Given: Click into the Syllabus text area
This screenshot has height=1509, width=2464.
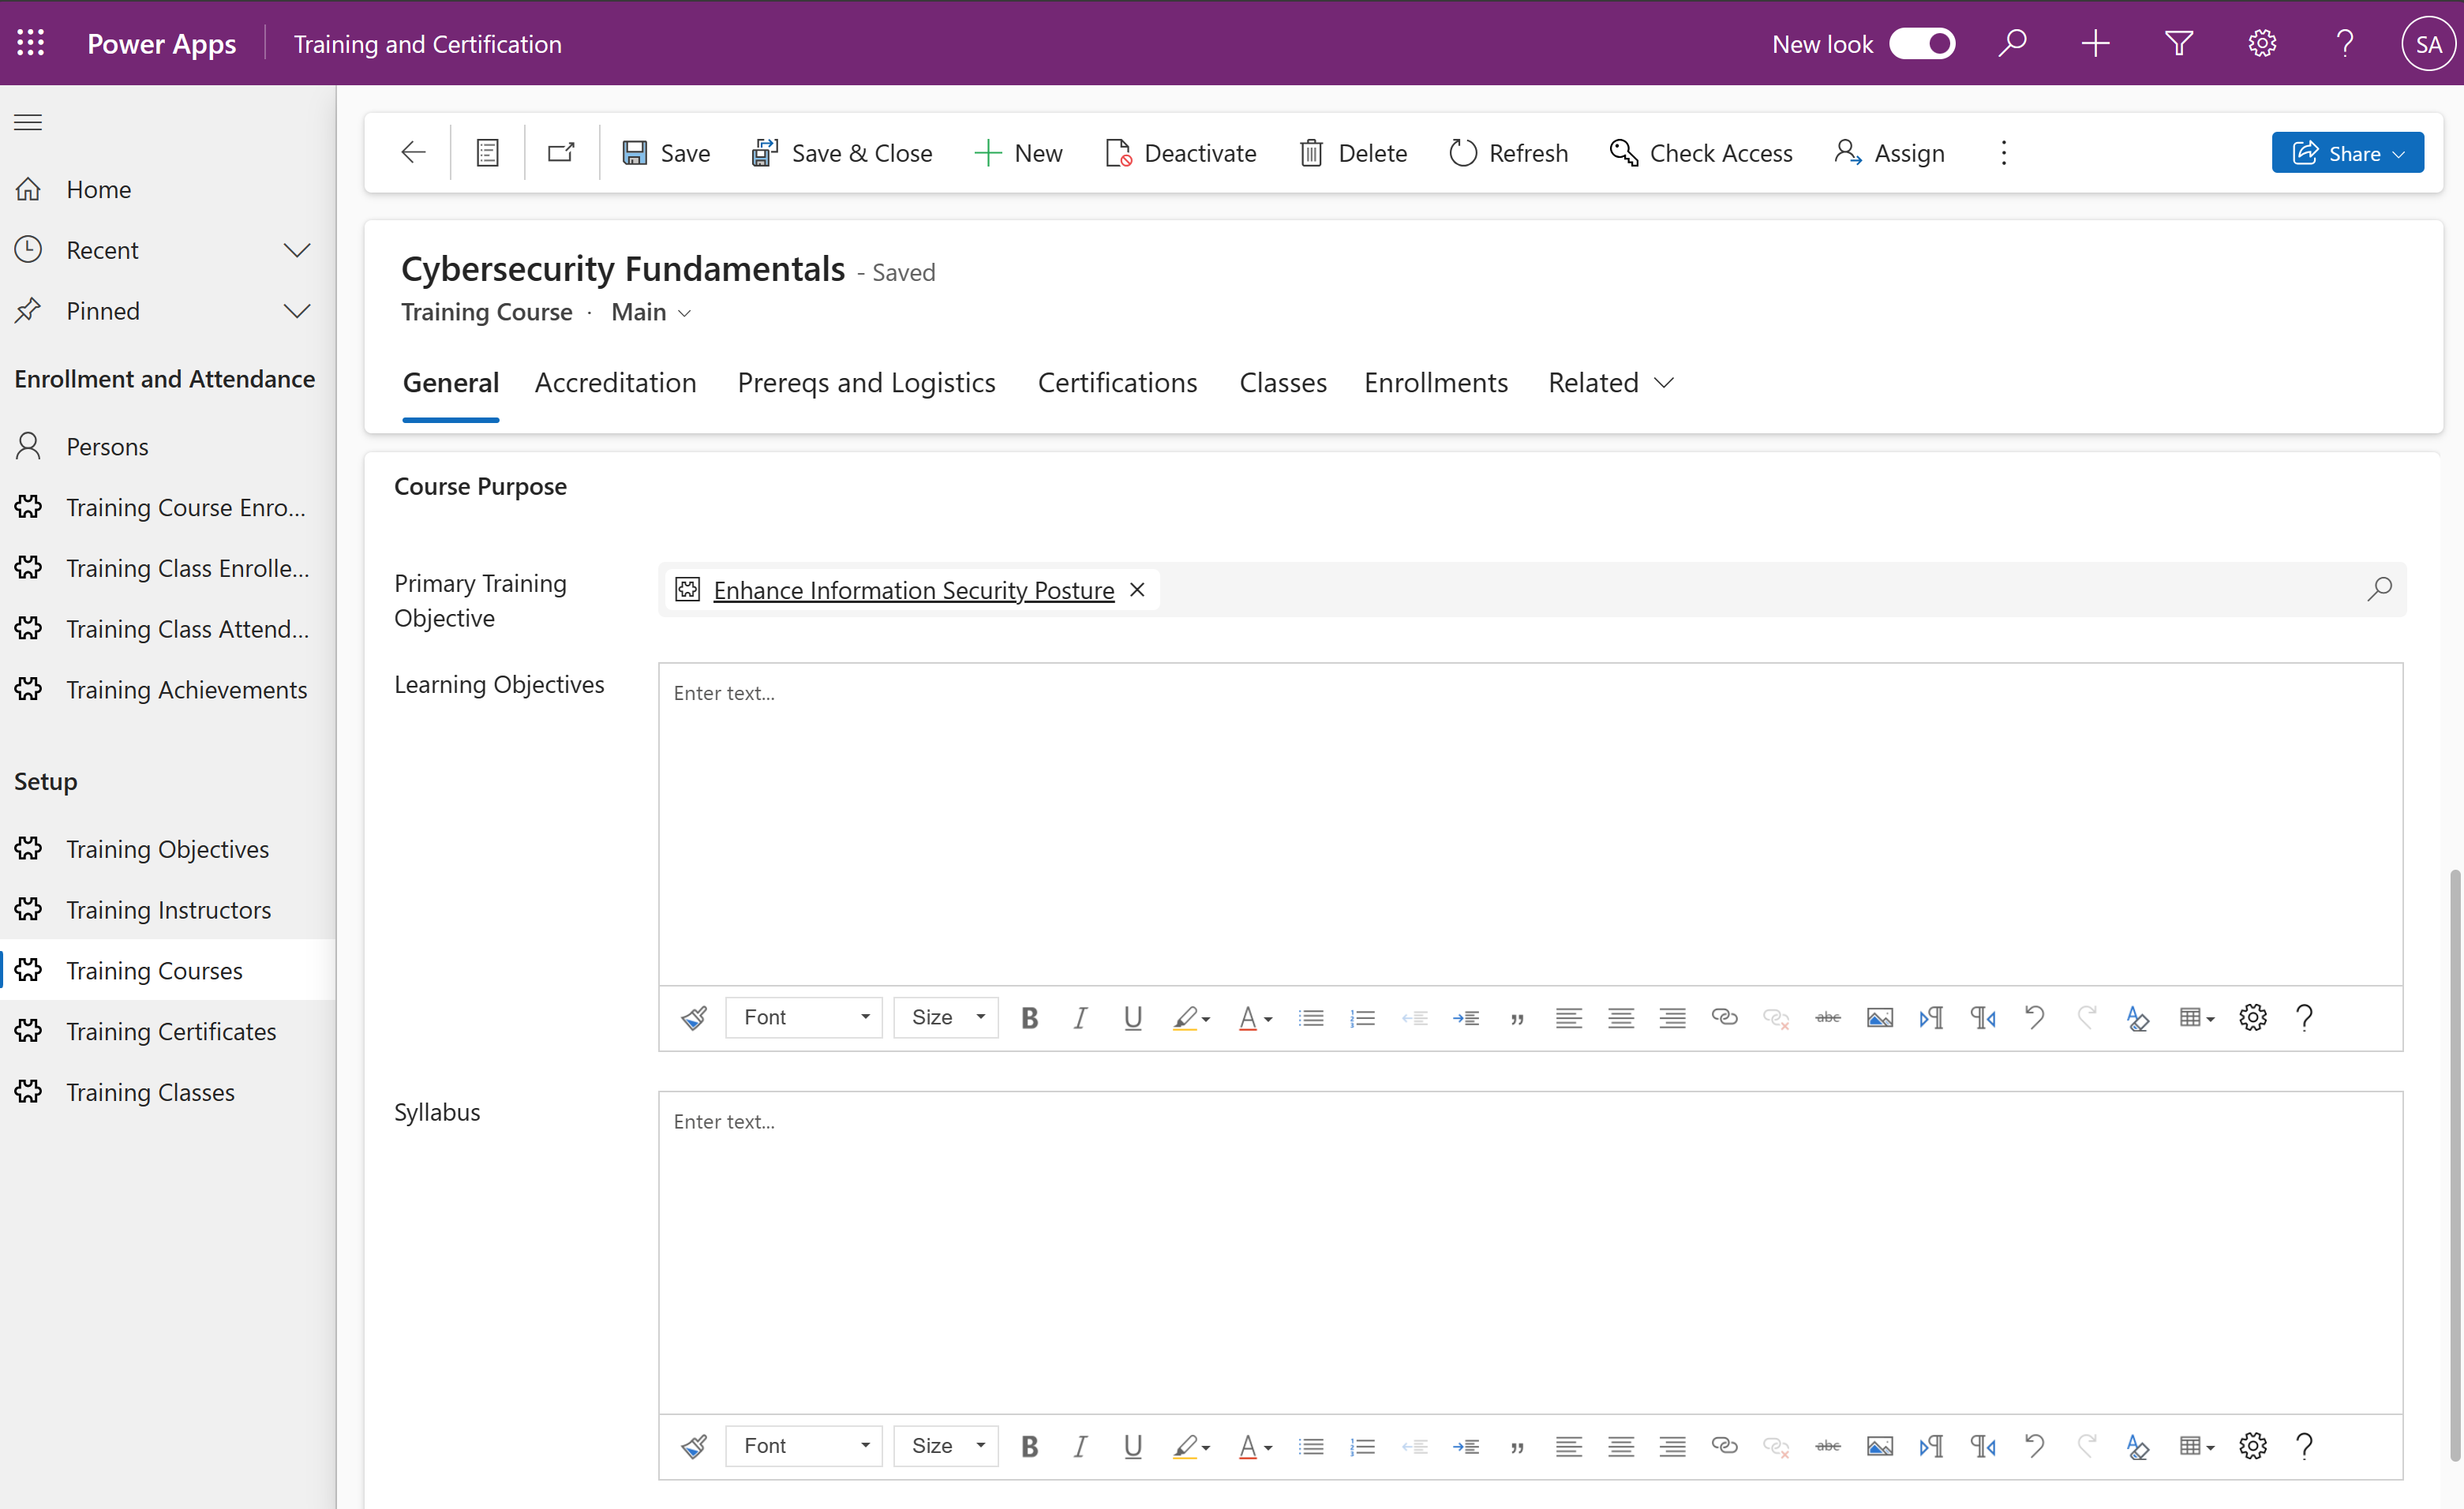Looking at the screenshot, I should (x=1530, y=1252).
